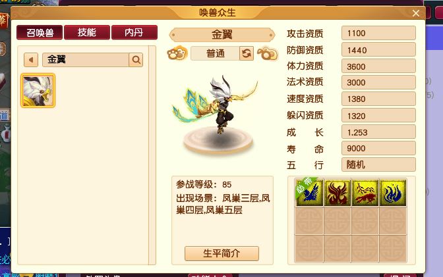Toggle the 普通 form refresh icon
This screenshot has height=277, width=443.
point(247,53)
